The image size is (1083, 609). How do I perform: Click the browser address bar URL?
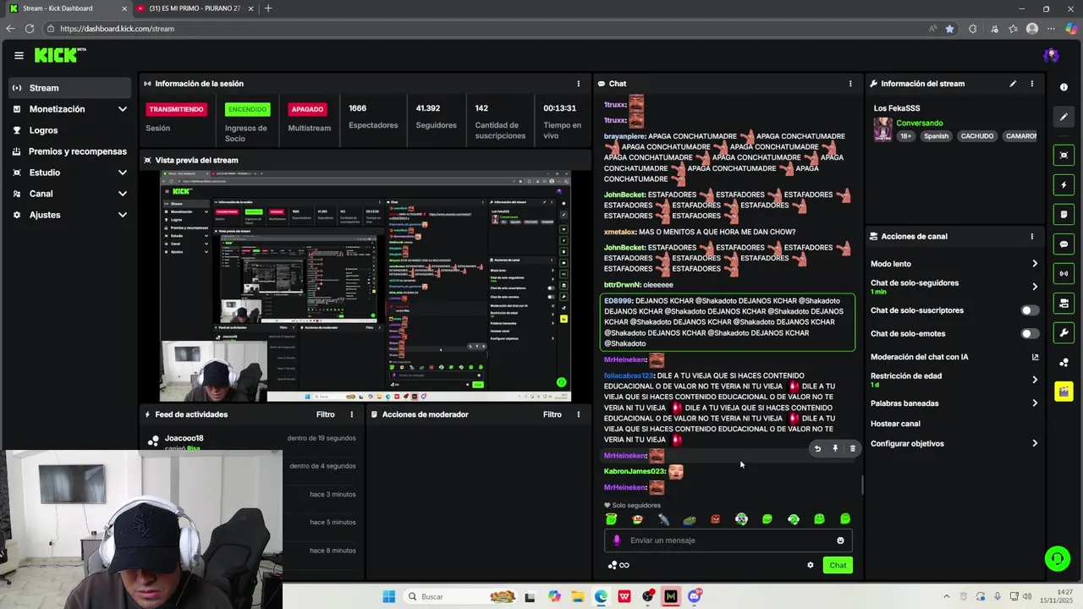tap(117, 29)
